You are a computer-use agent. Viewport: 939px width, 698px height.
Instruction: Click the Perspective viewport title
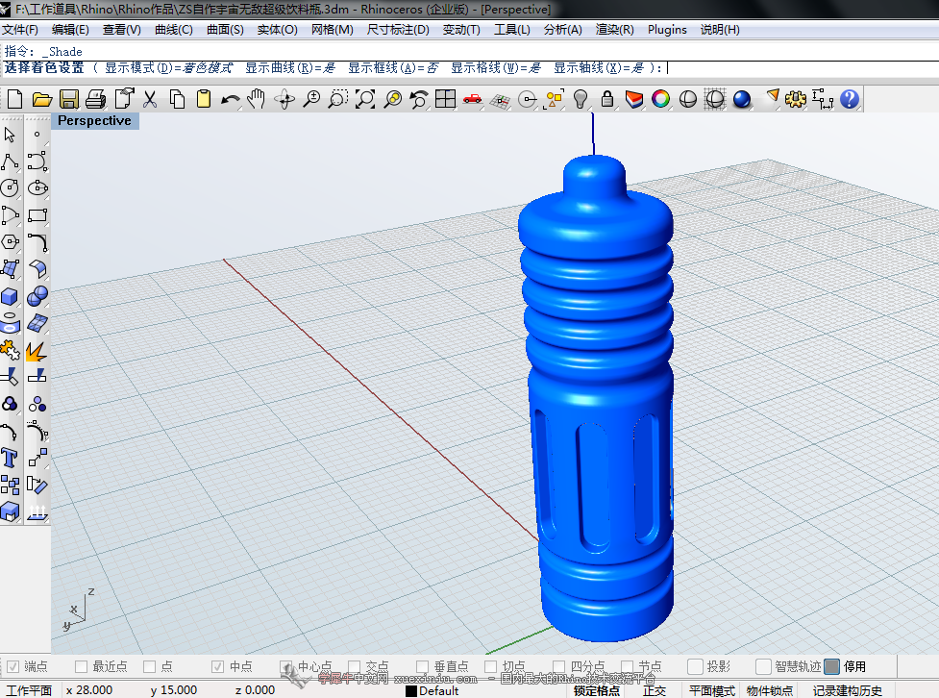94,120
